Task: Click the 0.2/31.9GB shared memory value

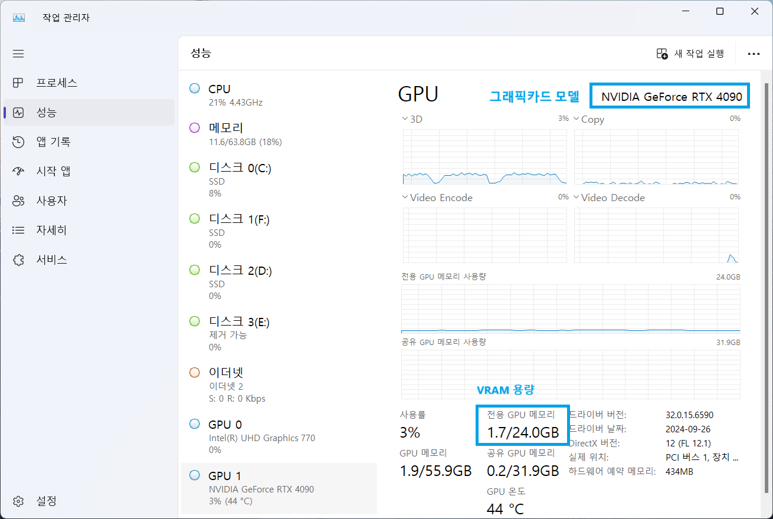Action: tap(523, 471)
